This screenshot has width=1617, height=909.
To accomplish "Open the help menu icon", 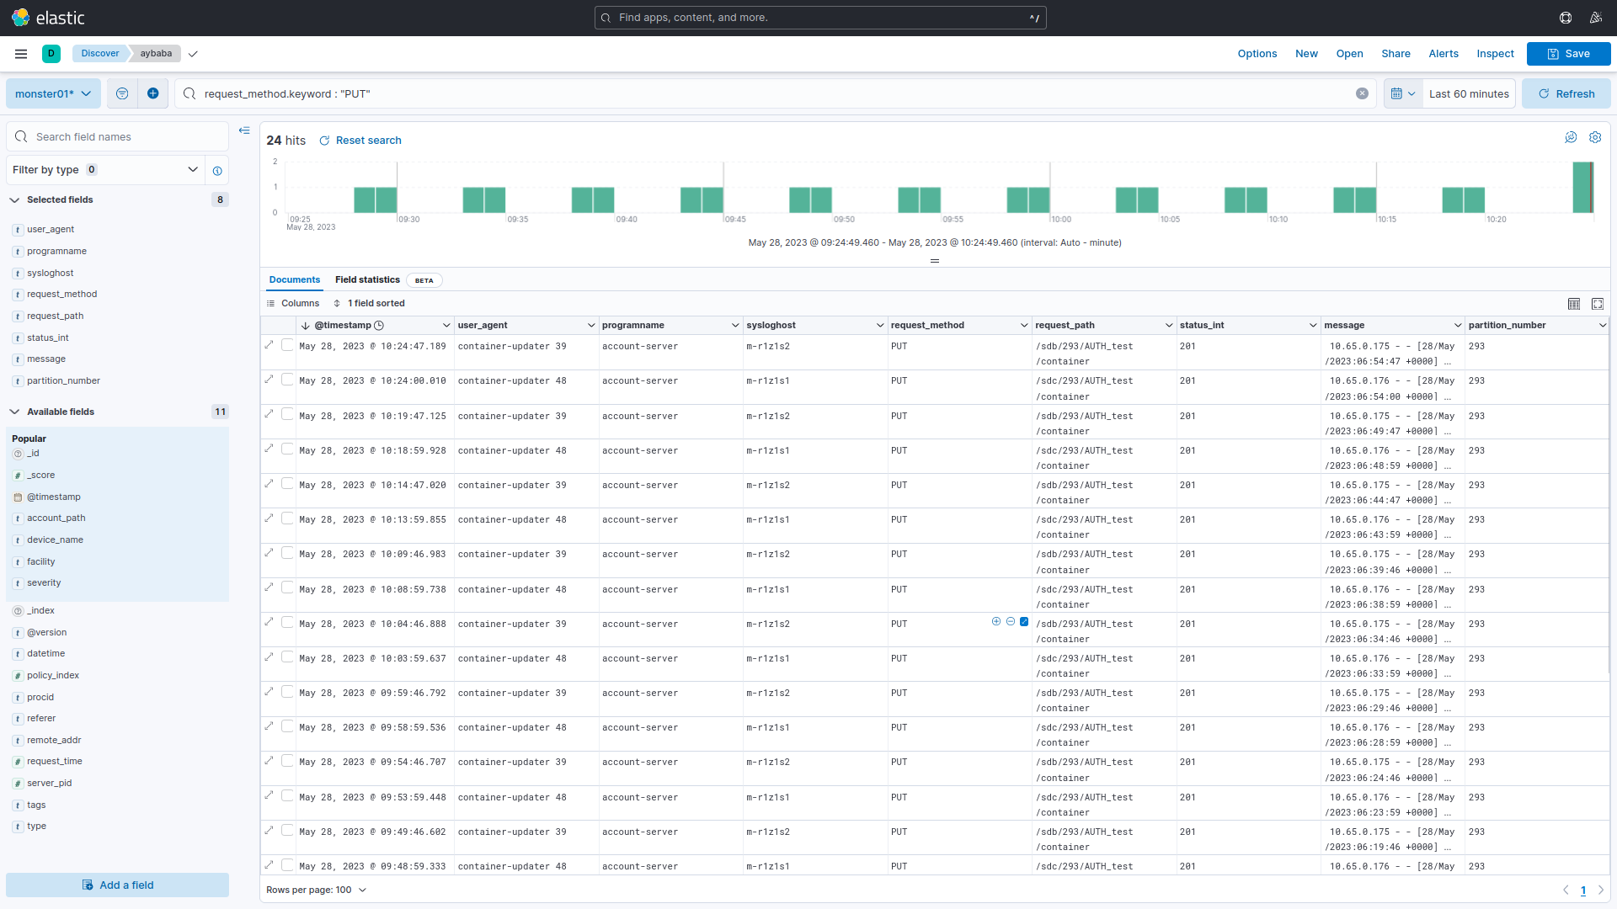I will click(x=1566, y=18).
